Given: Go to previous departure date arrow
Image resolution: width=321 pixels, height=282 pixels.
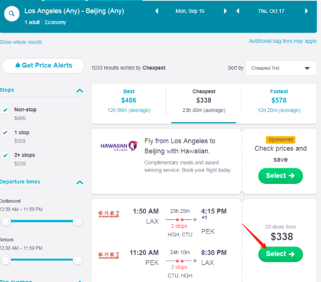Looking at the screenshot, I should pos(156,11).
